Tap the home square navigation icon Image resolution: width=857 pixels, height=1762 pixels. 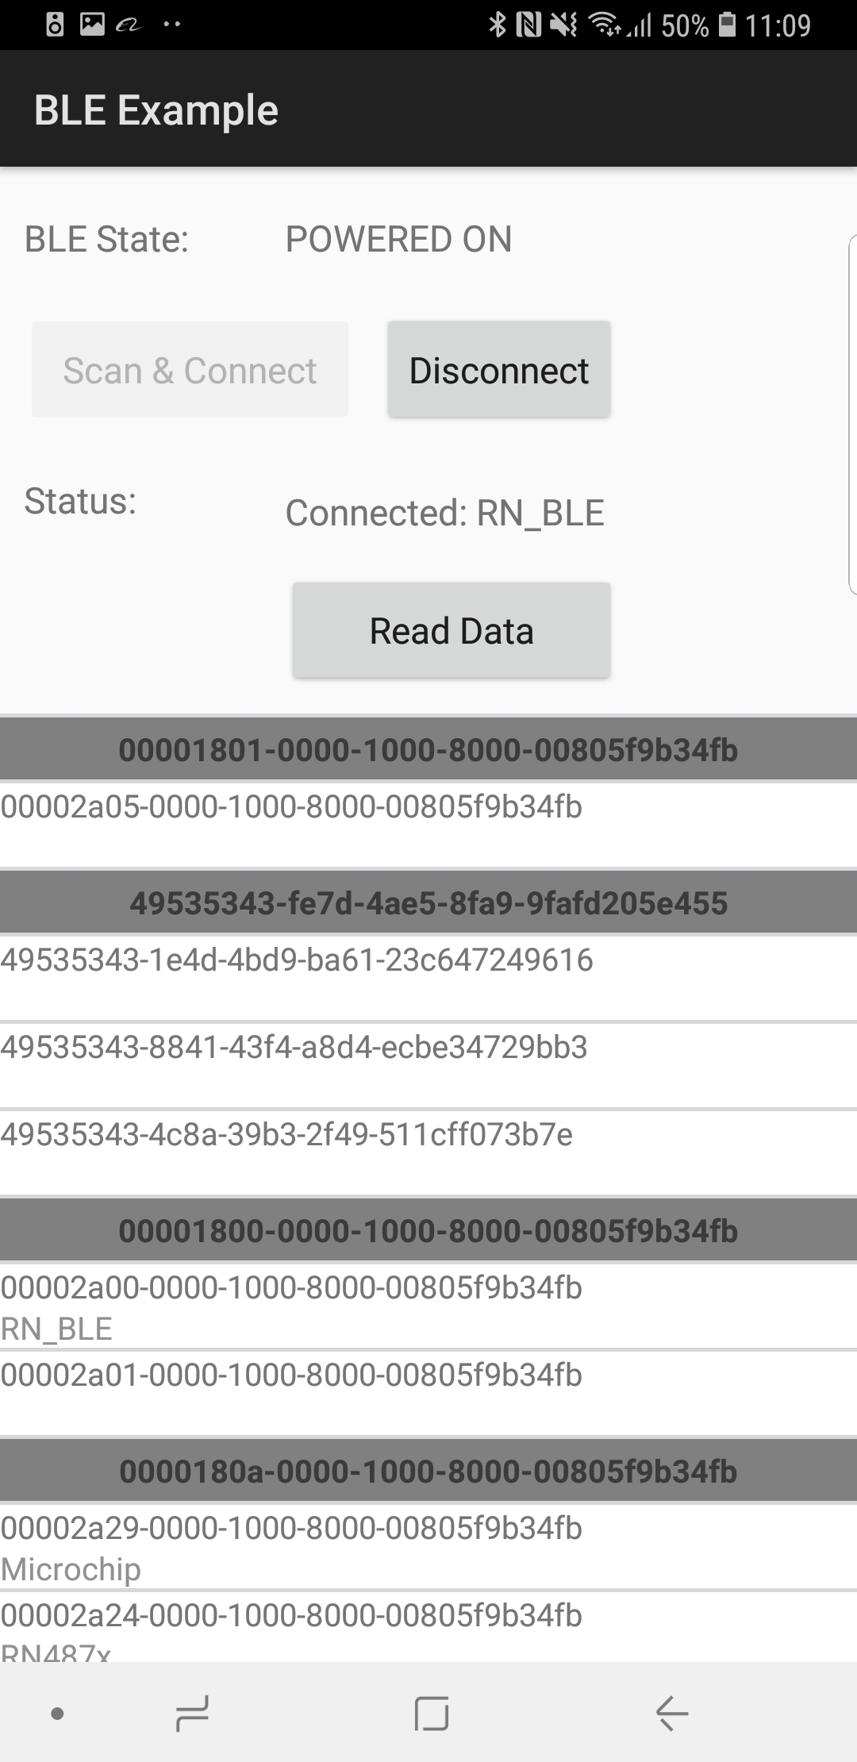[432, 1713]
